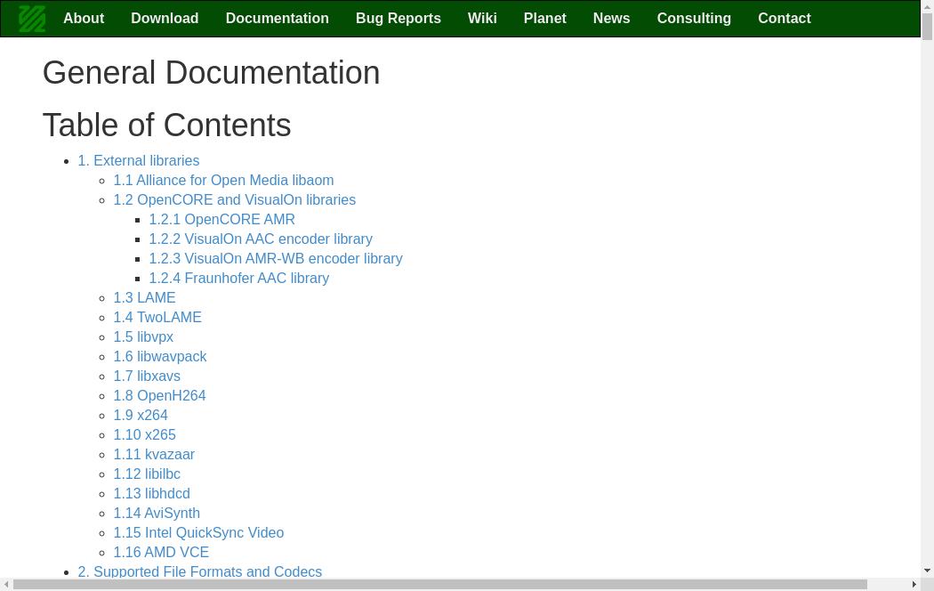The image size is (934, 591).
Task: Click the vertical scrollbar down arrow
Action: pos(927,571)
